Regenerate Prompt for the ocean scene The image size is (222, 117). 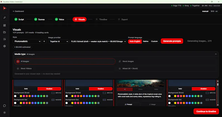[128, 105]
